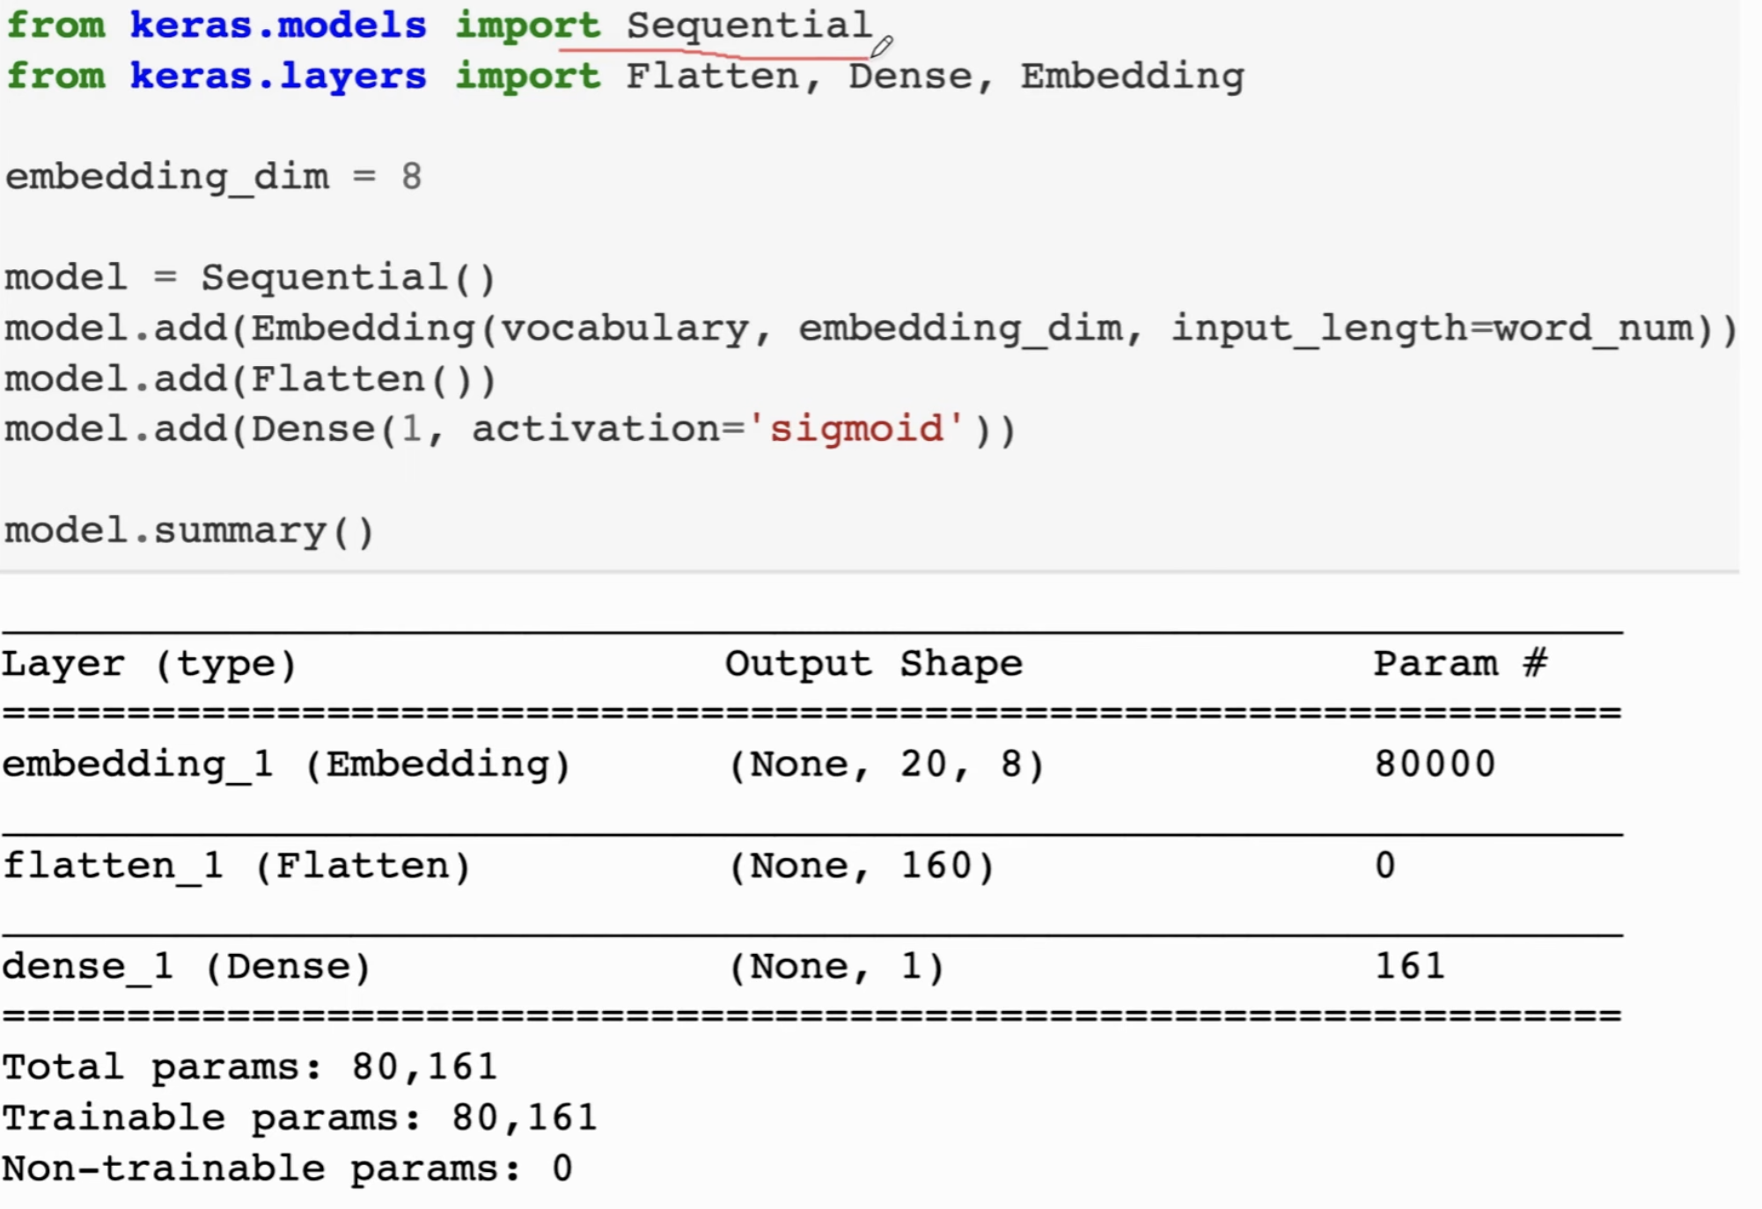Image resolution: width=1762 pixels, height=1209 pixels.
Task: Click keras.layers in second import line
Action: coord(278,77)
